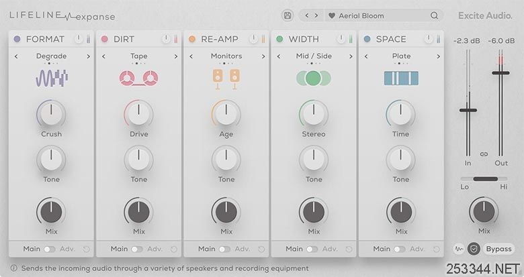Toggle the RE-AMP module power dot
Screen dimensions: 524x277
pyautogui.click(x=192, y=39)
